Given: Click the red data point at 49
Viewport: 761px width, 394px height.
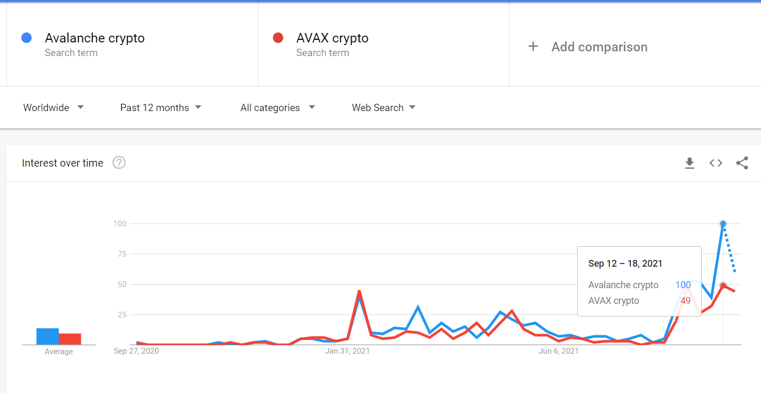Looking at the screenshot, I should [x=723, y=286].
